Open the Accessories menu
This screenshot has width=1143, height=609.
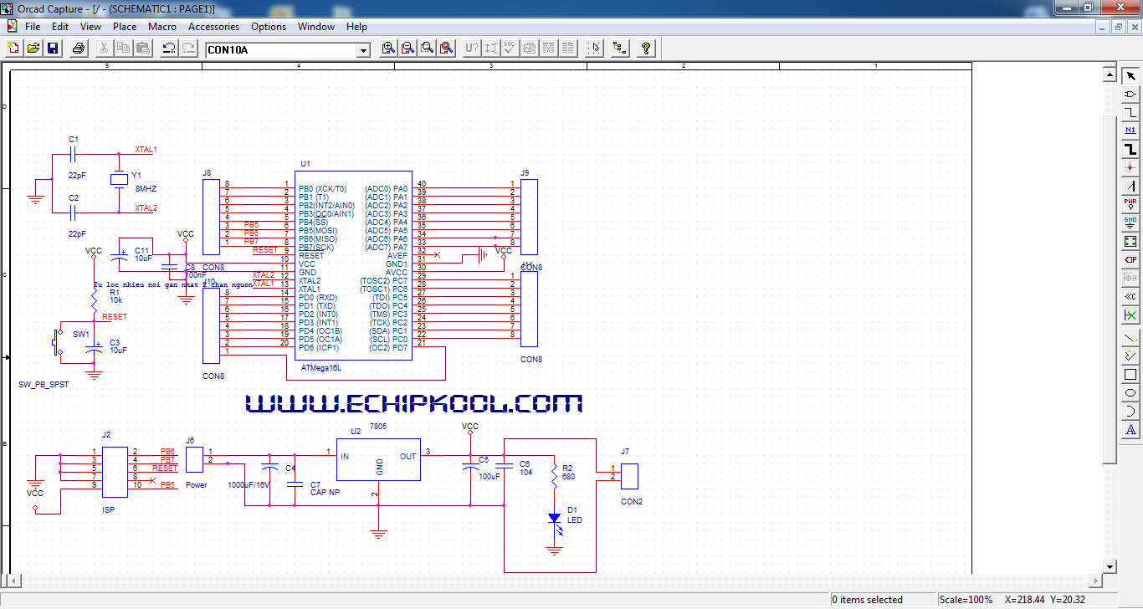pos(213,27)
